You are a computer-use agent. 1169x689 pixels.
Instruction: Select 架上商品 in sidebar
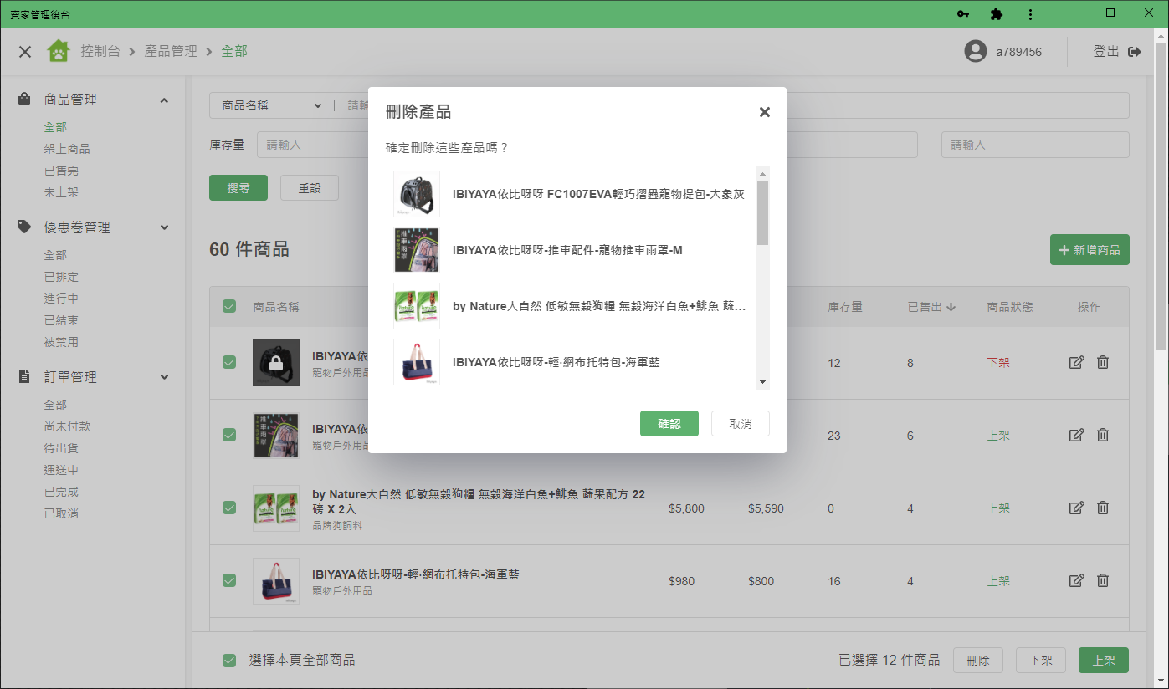67,149
